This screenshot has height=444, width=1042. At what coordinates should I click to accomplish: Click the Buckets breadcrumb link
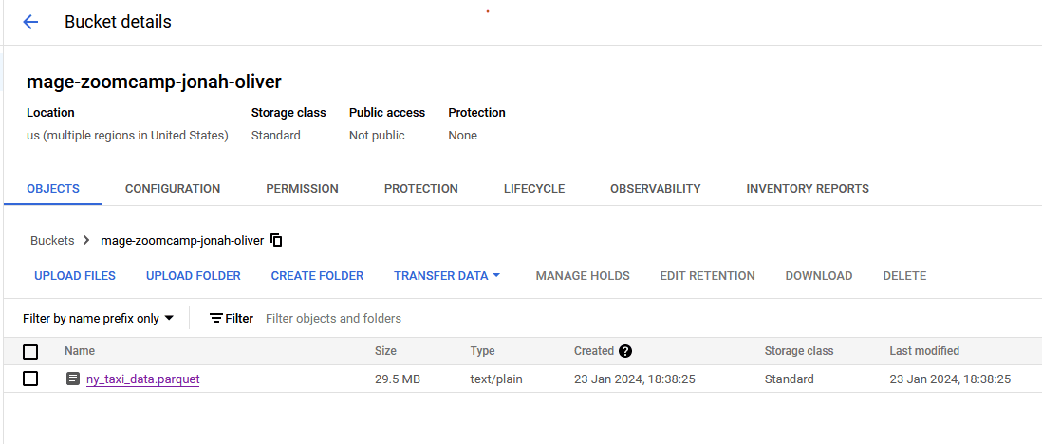(52, 241)
